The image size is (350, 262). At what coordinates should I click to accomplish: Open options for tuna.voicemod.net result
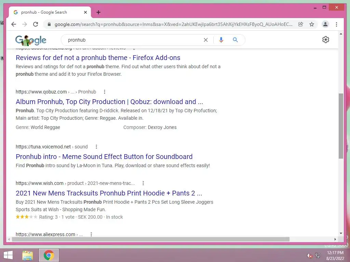(x=96, y=147)
